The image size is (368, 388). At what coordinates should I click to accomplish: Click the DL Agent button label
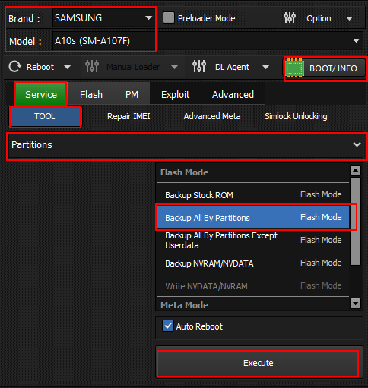coord(232,67)
